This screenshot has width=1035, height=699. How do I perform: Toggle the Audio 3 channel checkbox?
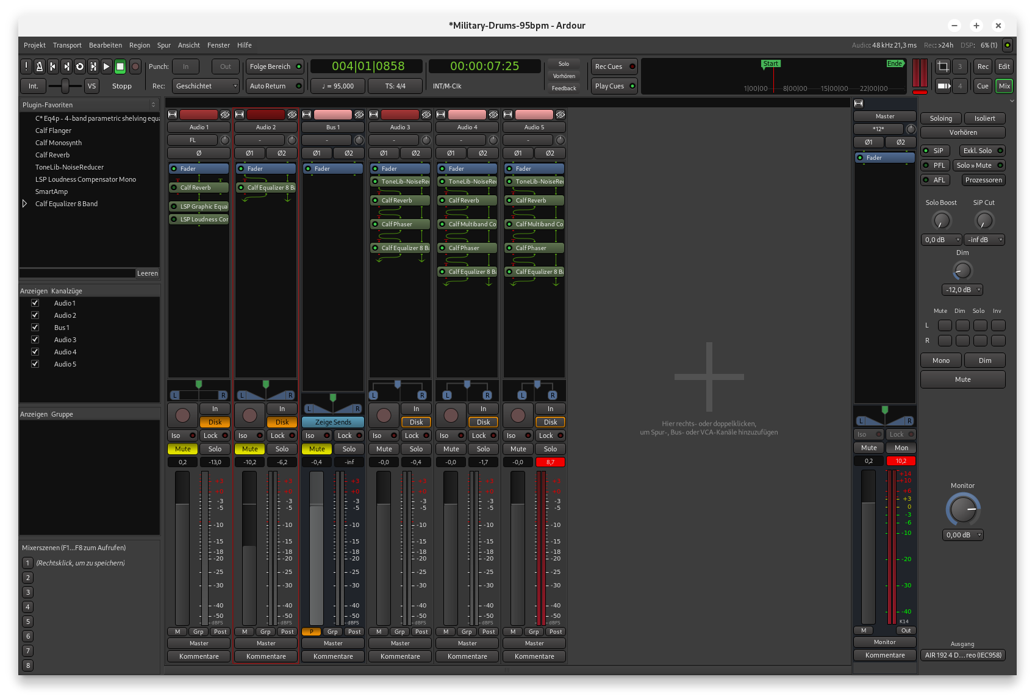(x=35, y=340)
